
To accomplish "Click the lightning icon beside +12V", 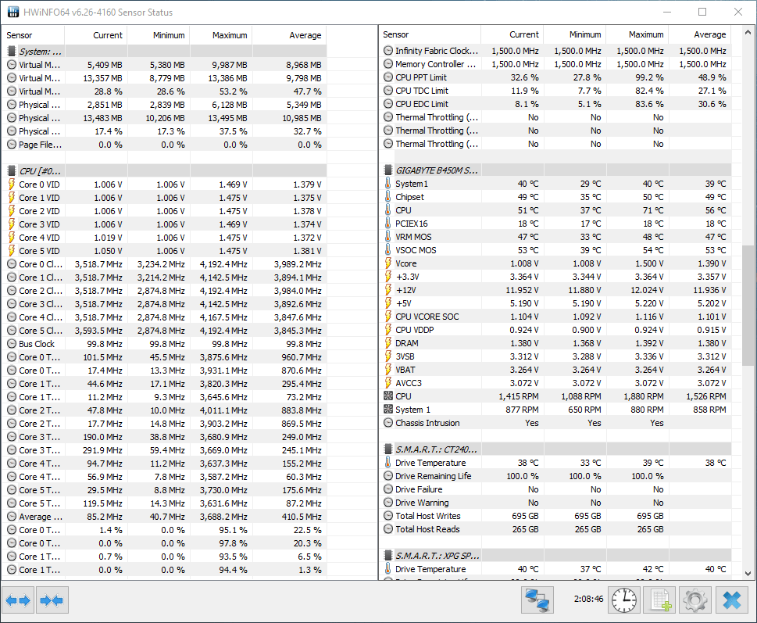I will [x=388, y=290].
